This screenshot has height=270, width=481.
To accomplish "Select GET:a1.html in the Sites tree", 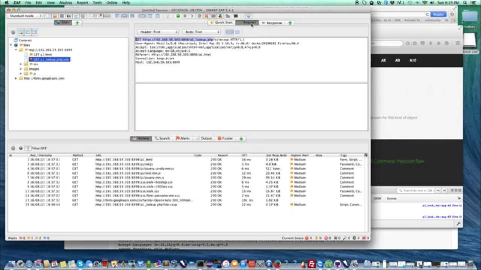I will tap(40, 54).
